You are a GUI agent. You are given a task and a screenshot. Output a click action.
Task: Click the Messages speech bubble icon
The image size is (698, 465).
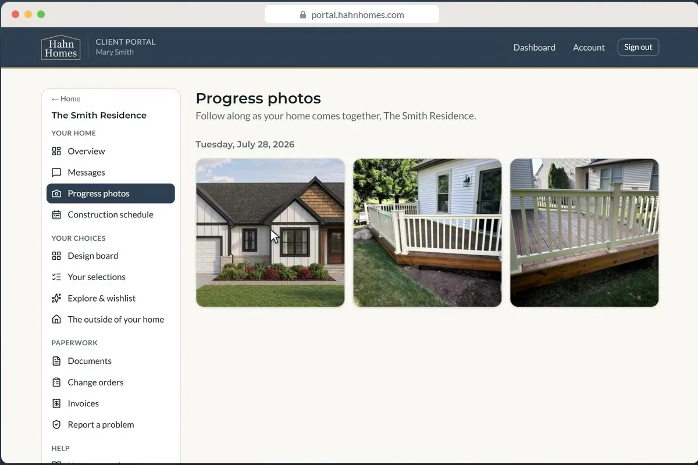pos(56,173)
